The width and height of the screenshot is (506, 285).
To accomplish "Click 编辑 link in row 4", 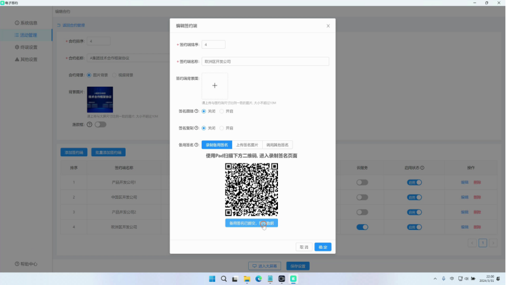I will tap(465, 227).
